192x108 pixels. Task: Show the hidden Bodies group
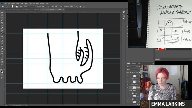pyautogui.click(x=127, y=91)
